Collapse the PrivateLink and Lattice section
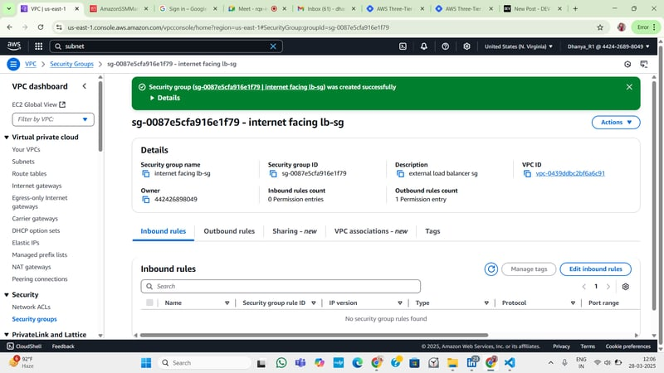 pyautogui.click(x=7, y=335)
